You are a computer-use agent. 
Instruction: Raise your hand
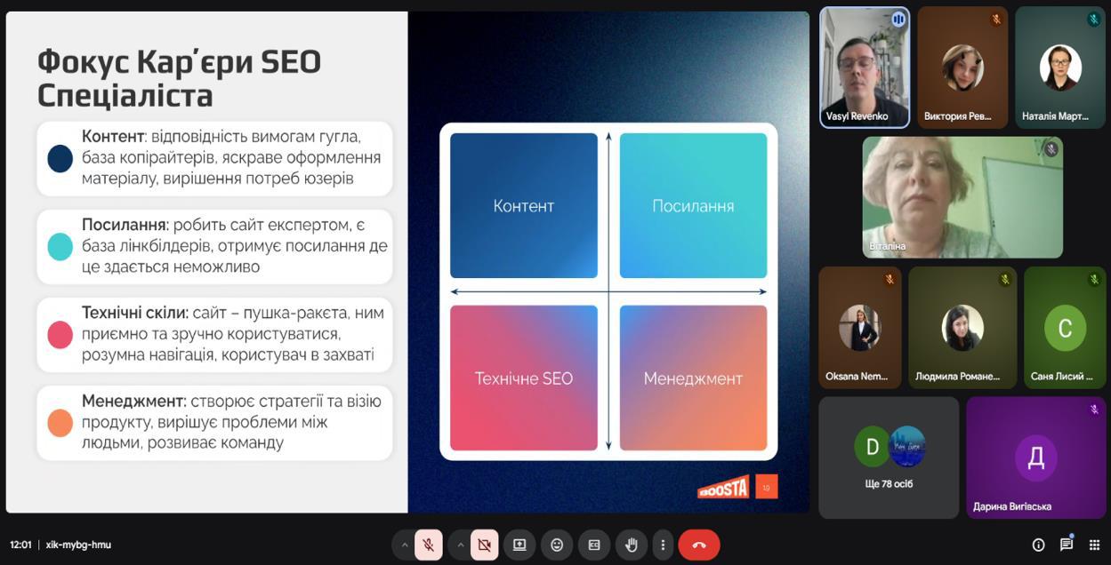click(x=632, y=545)
